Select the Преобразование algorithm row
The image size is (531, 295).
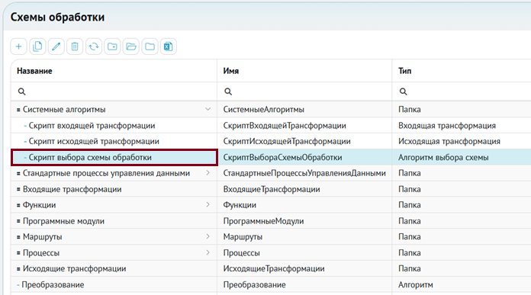tap(271, 284)
